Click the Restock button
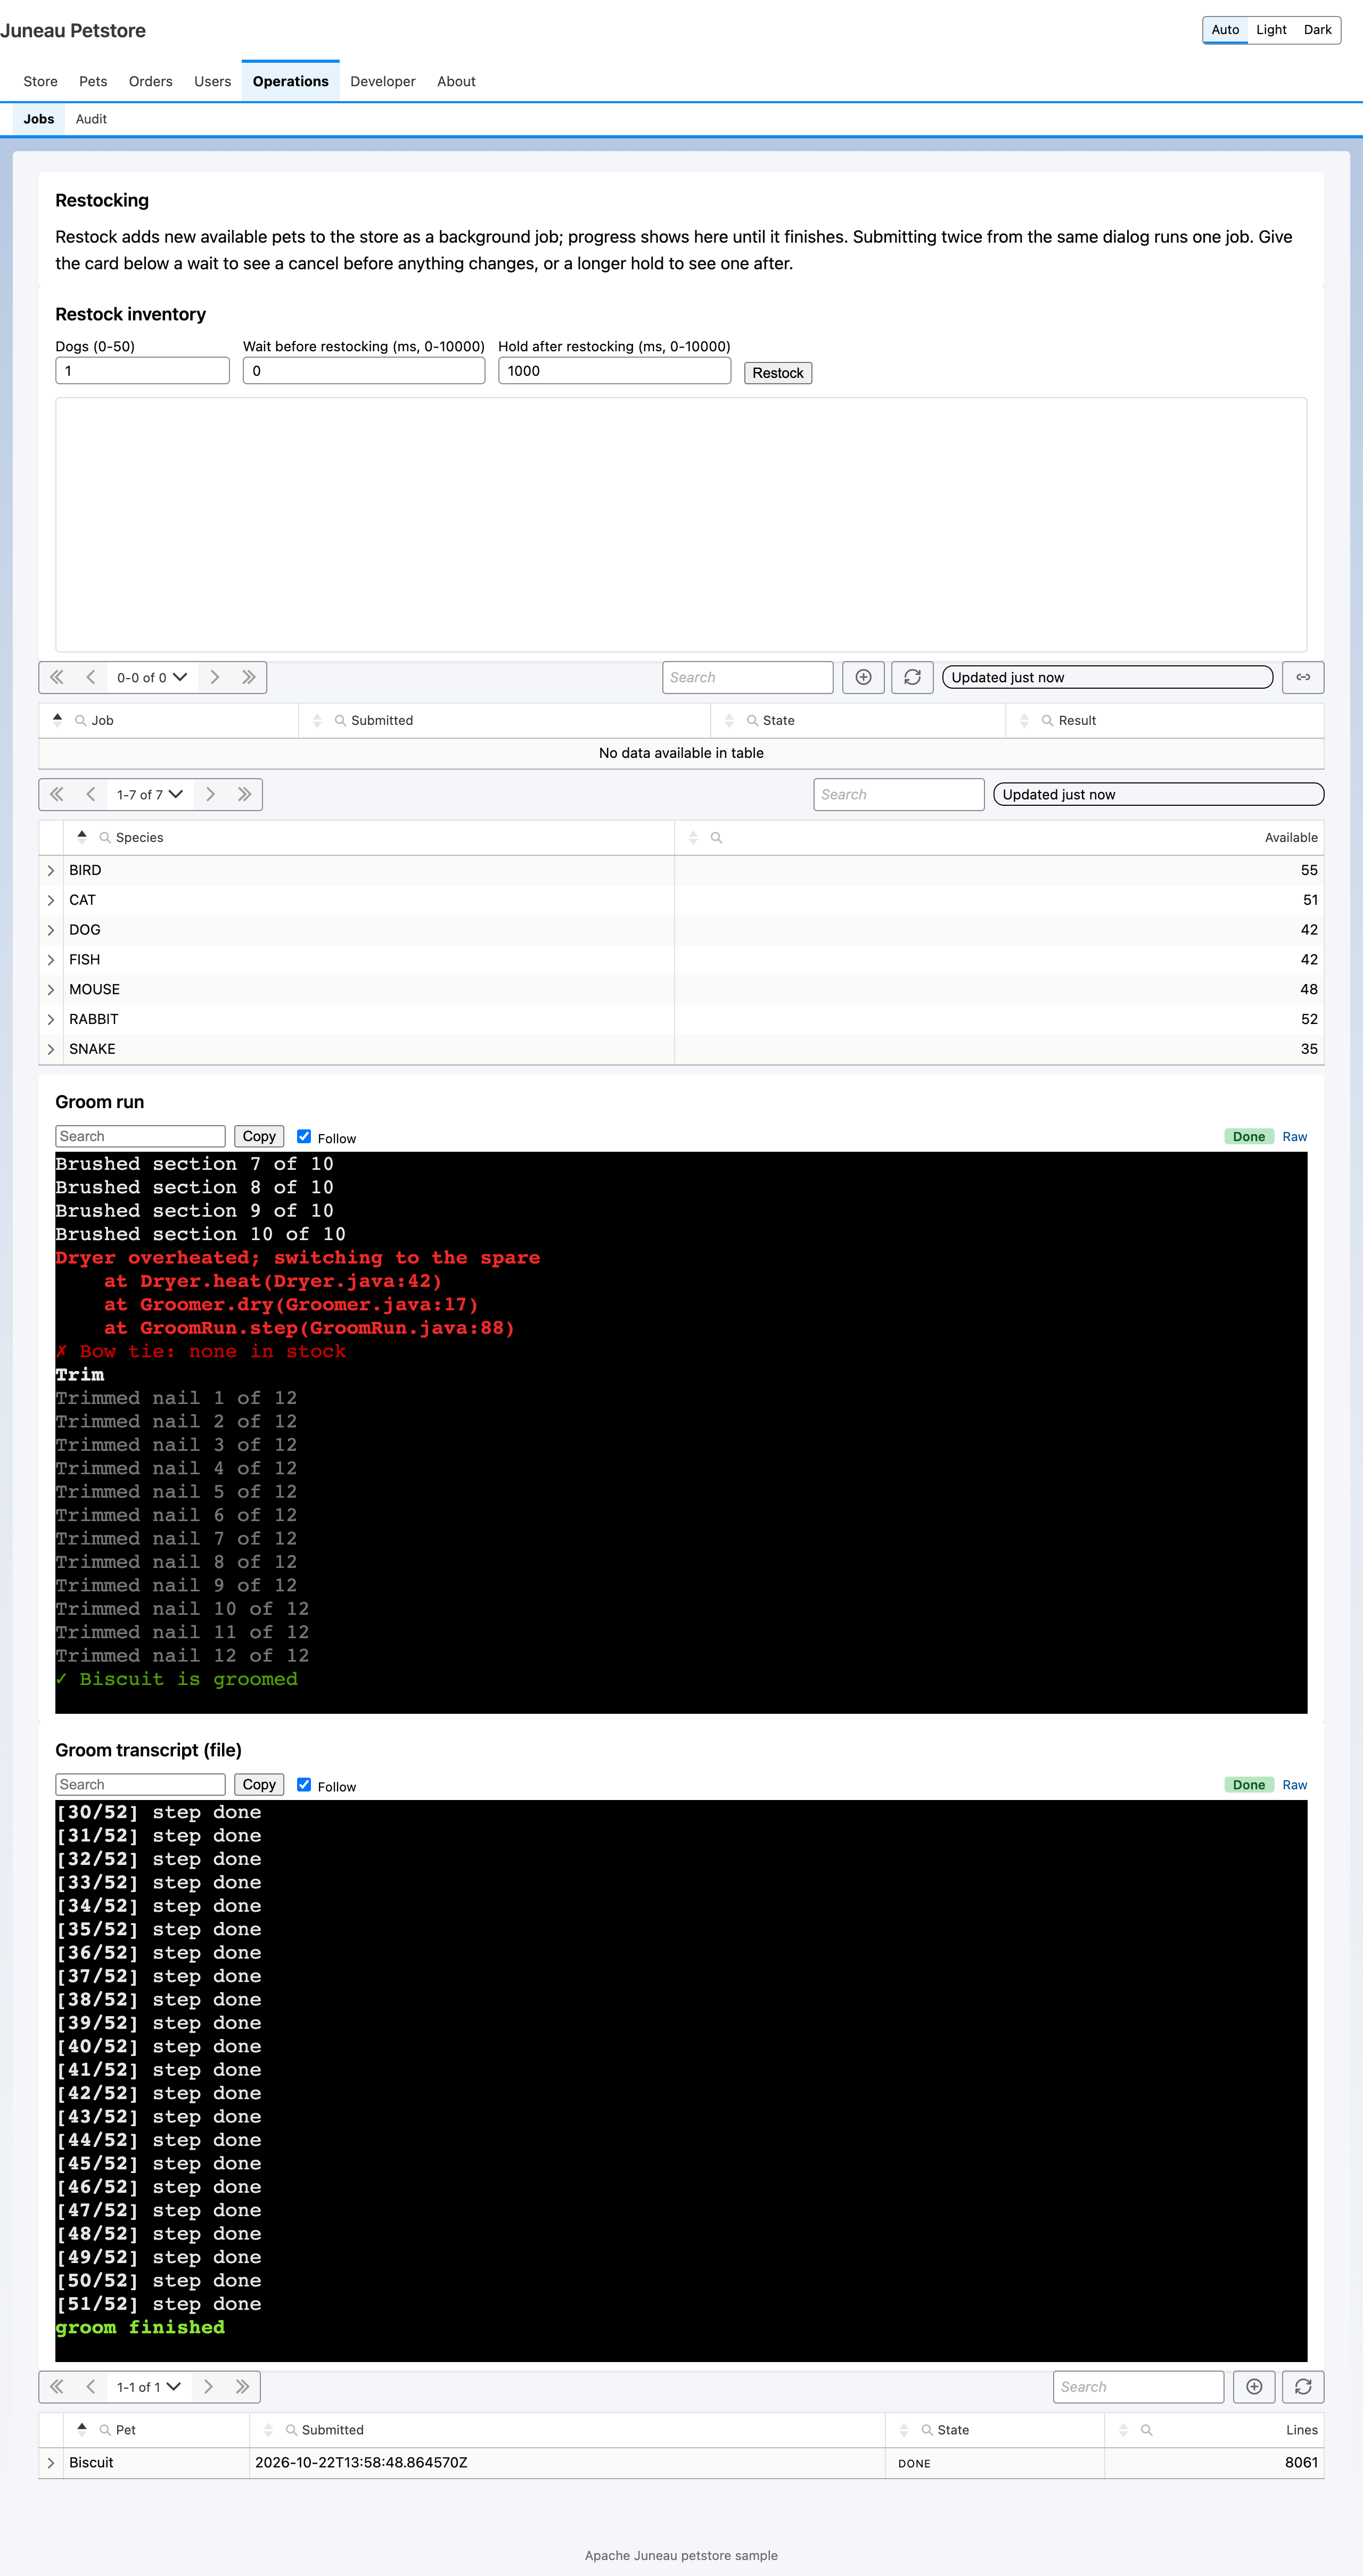The width and height of the screenshot is (1363, 2576). (x=777, y=372)
